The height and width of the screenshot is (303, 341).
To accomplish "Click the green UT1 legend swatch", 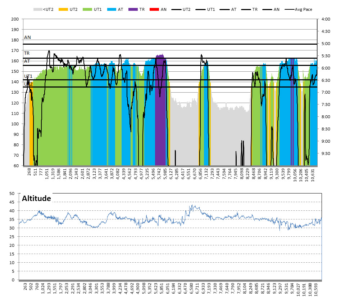I will [x=88, y=9].
